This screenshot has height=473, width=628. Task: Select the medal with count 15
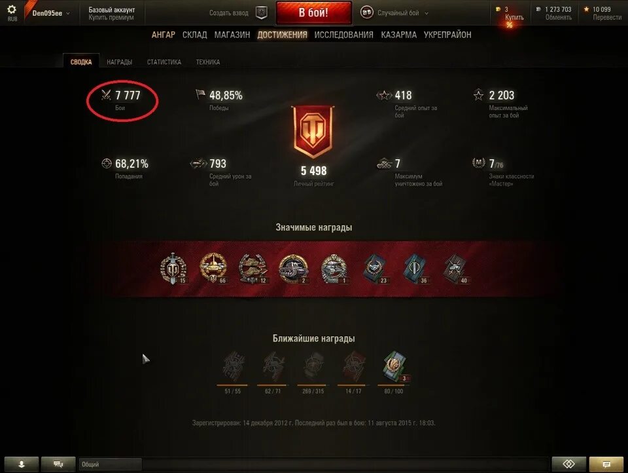click(x=173, y=268)
